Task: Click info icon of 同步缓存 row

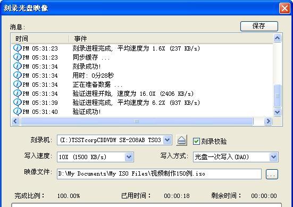Action: click(x=18, y=57)
